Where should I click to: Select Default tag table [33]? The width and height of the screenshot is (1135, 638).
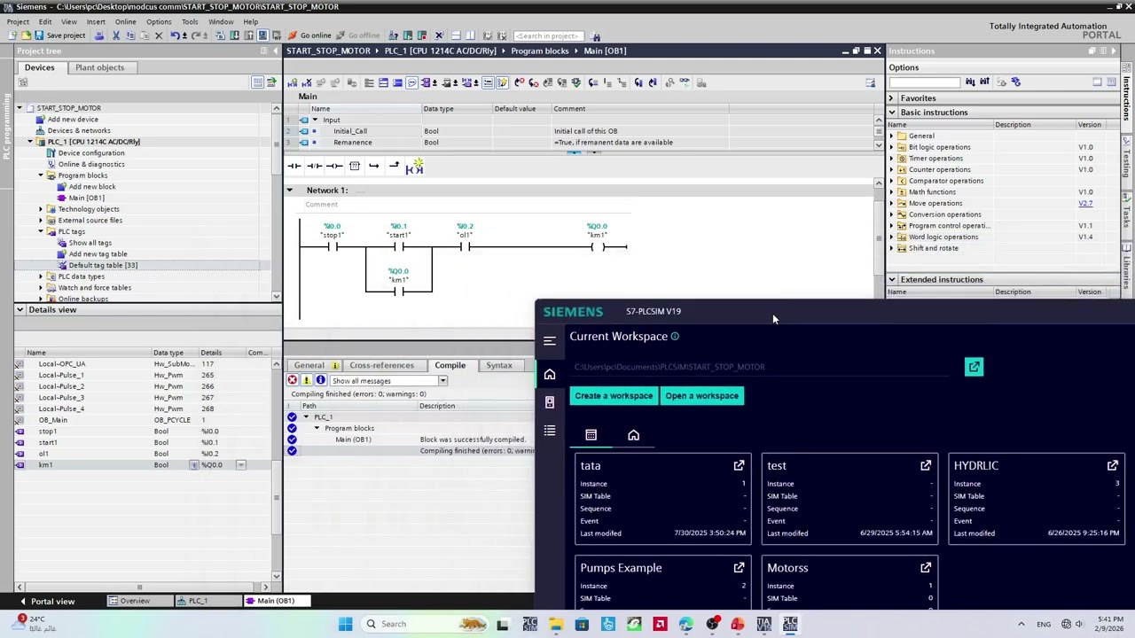103,266
